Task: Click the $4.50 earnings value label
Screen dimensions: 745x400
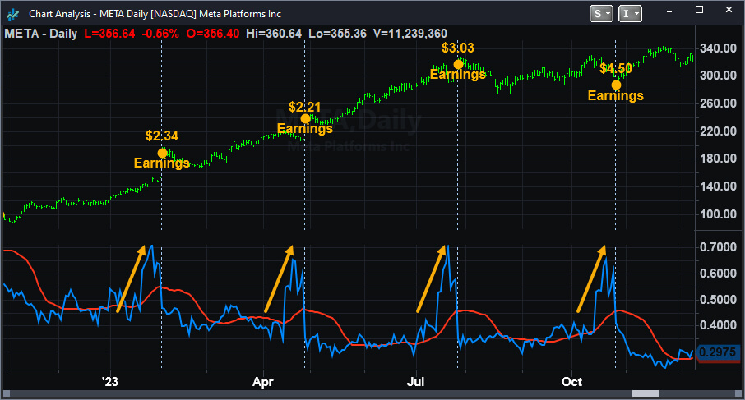Action: pyautogui.click(x=616, y=68)
